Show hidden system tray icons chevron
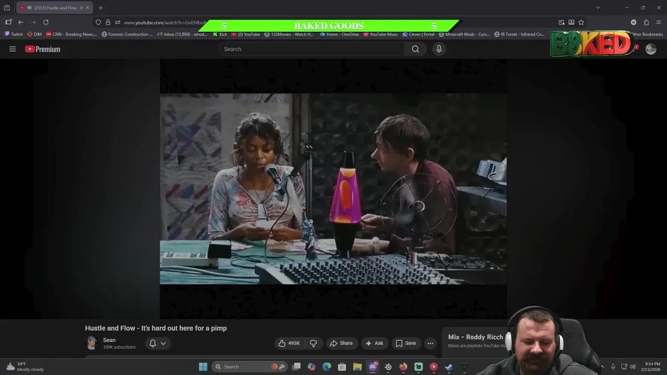Viewport: 667px width, 375px height. point(602,367)
